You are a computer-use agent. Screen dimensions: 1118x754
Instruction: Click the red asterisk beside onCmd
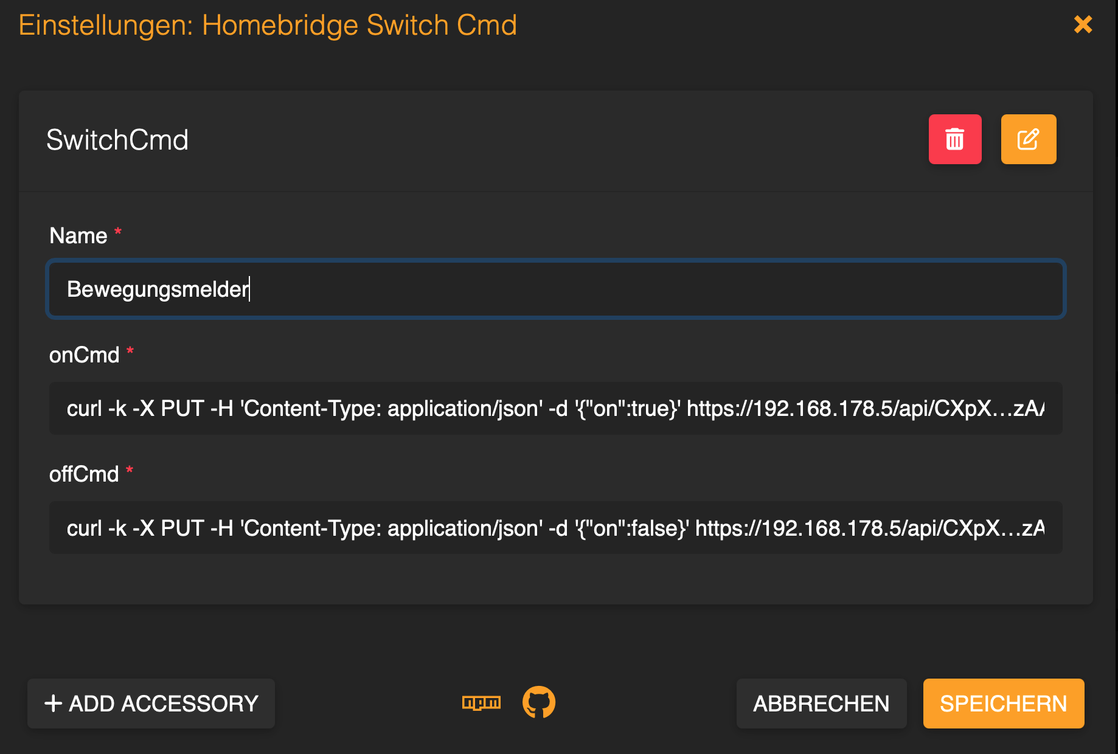pos(130,351)
